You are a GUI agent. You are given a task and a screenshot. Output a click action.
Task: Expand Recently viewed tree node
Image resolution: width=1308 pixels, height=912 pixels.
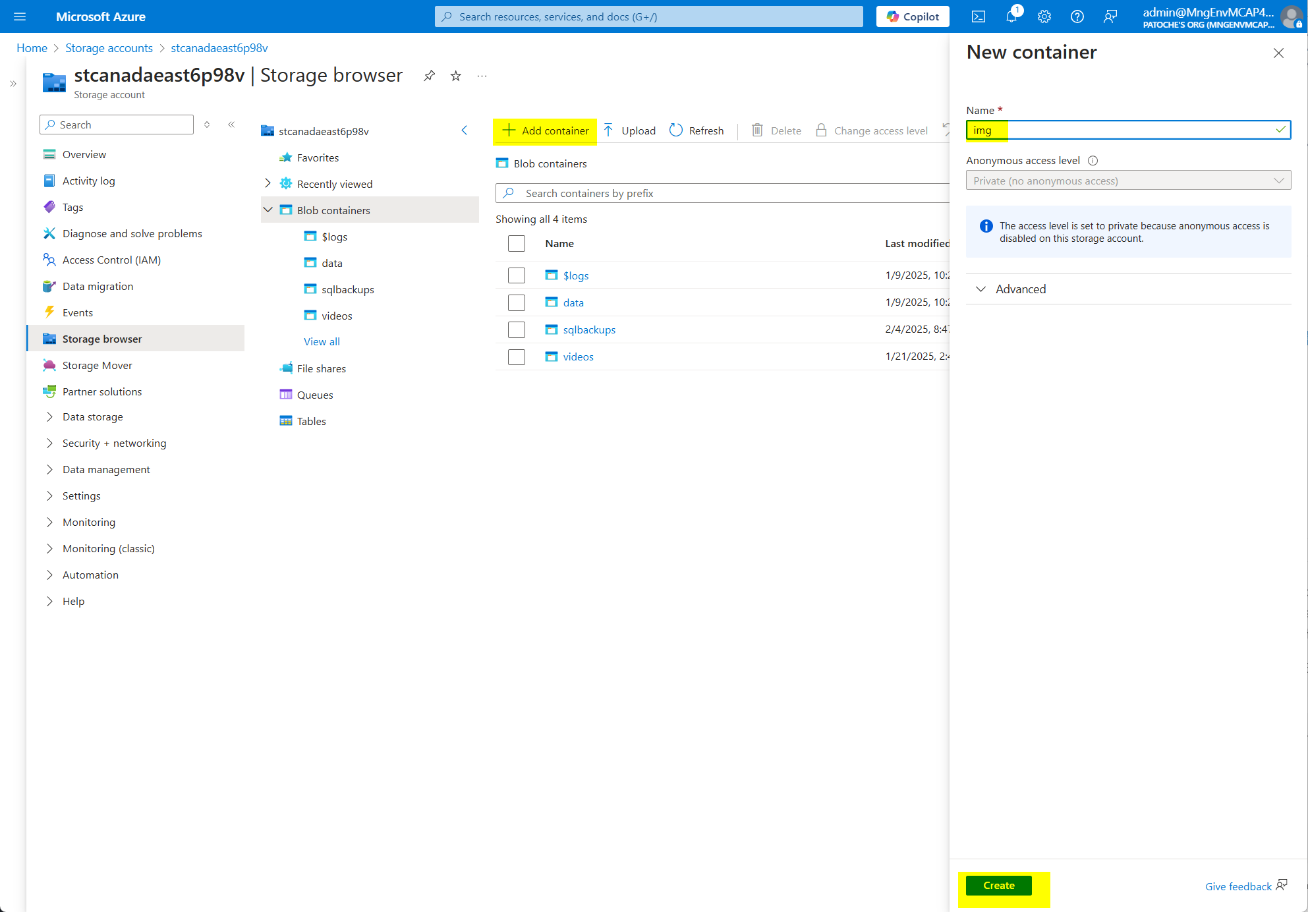point(268,183)
